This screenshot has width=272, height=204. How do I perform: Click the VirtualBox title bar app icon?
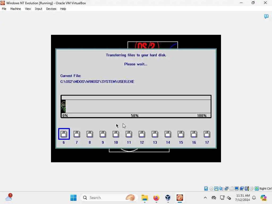click(3, 3)
